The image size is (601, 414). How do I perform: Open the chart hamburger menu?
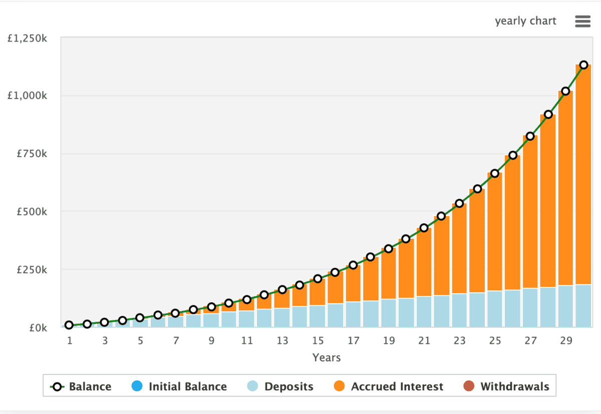(x=582, y=21)
